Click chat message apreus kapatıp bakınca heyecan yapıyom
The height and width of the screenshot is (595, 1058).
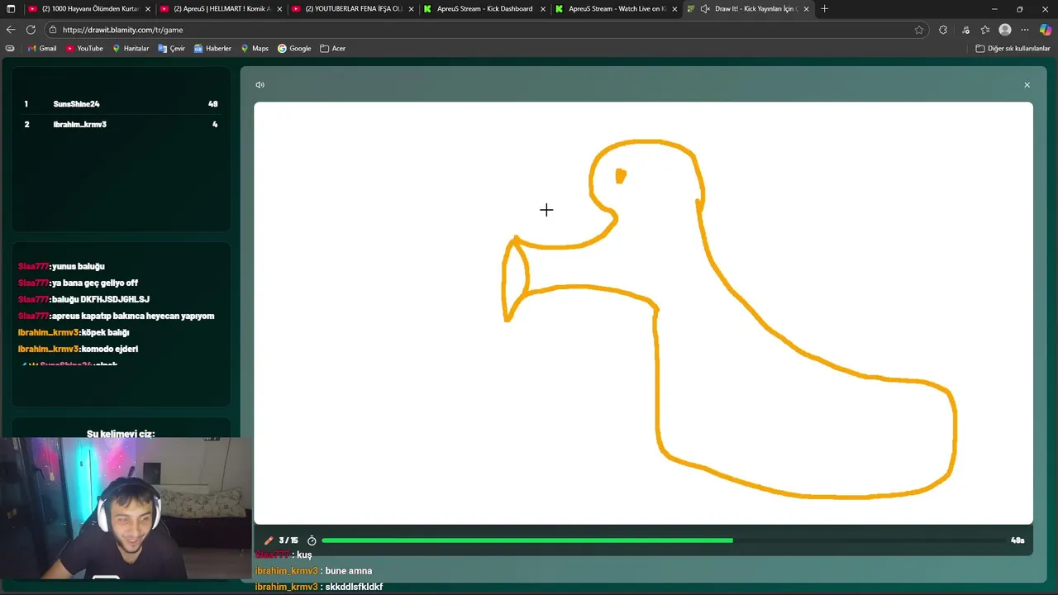(132, 316)
